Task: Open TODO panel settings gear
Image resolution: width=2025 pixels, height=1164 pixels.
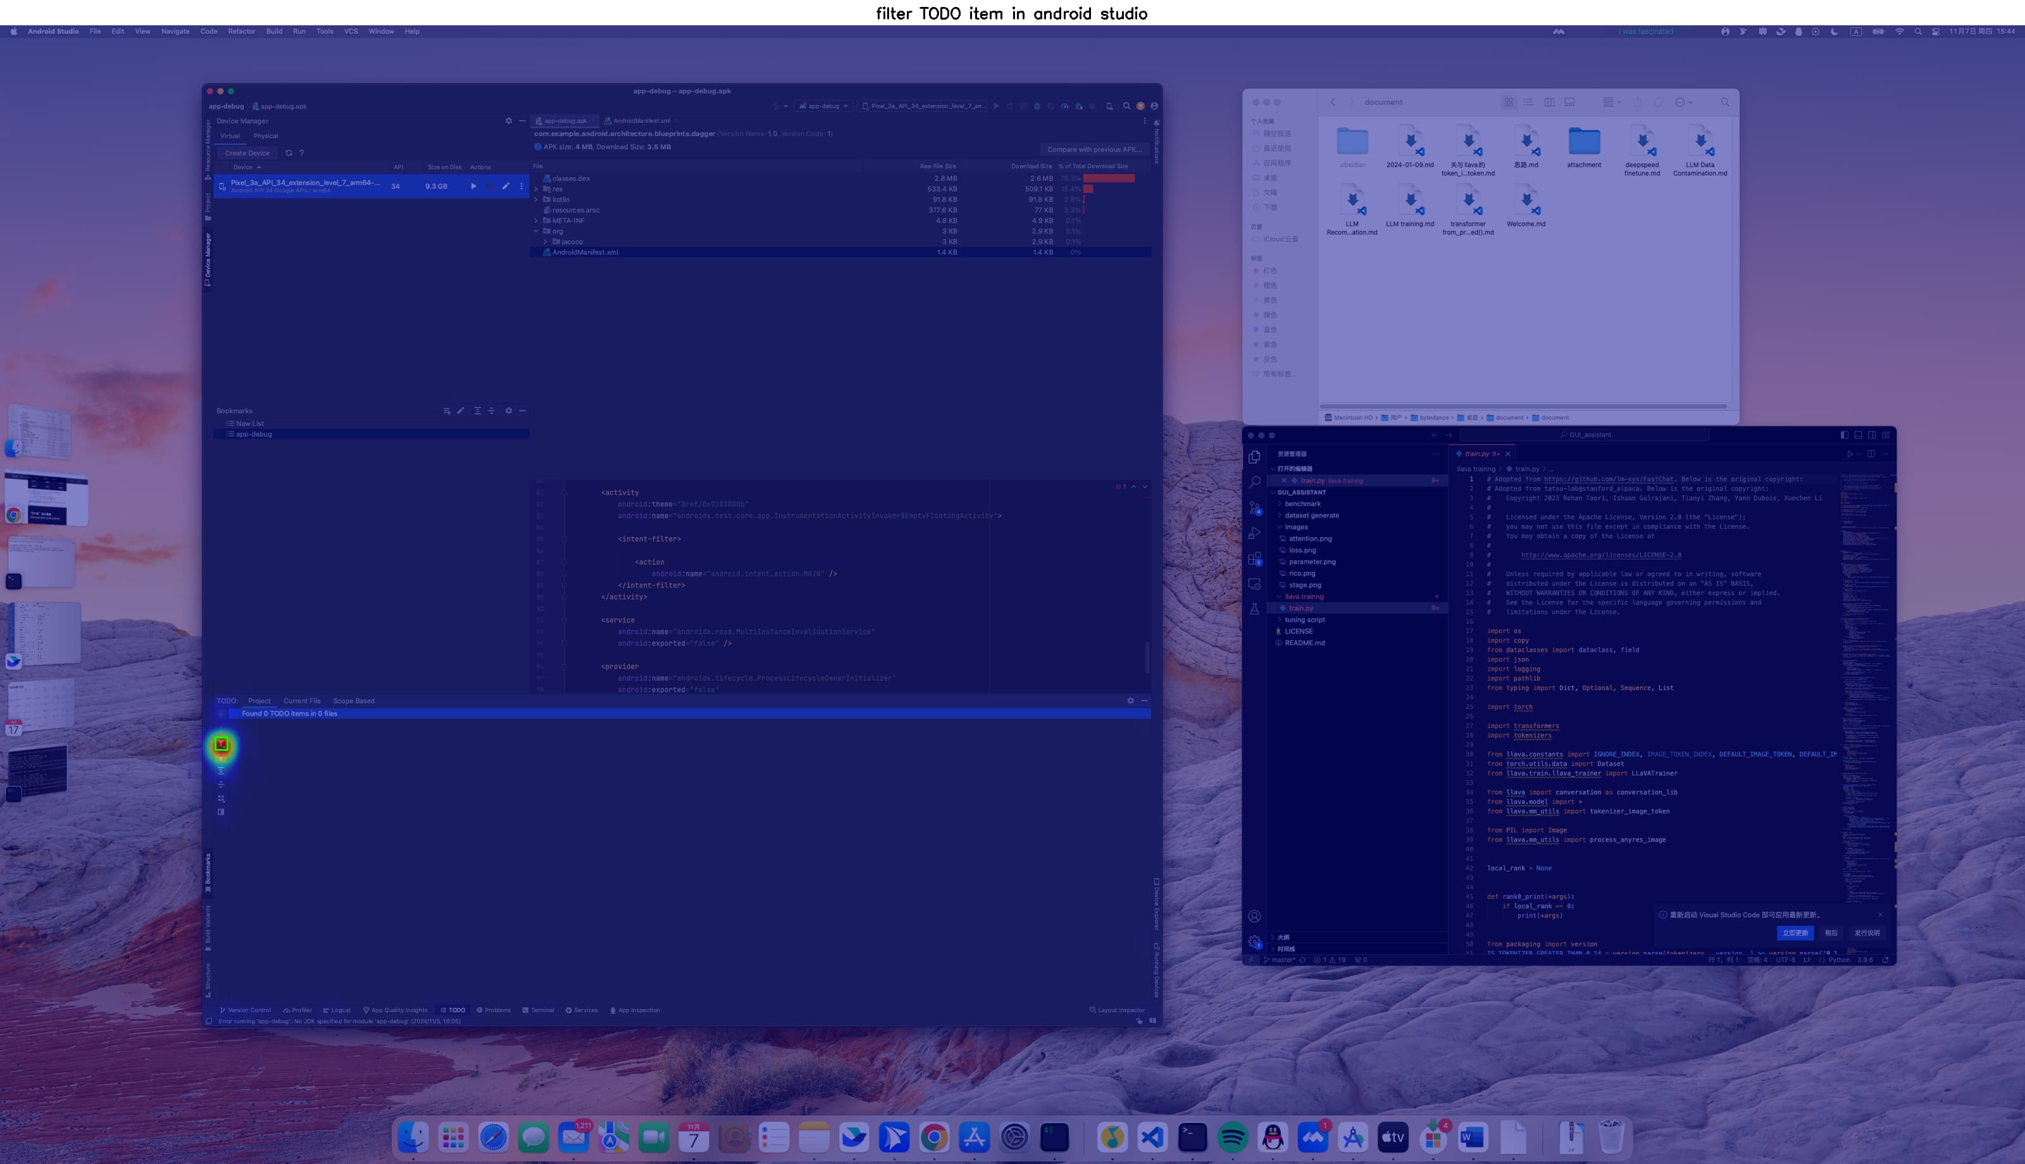Action: click(x=1130, y=700)
